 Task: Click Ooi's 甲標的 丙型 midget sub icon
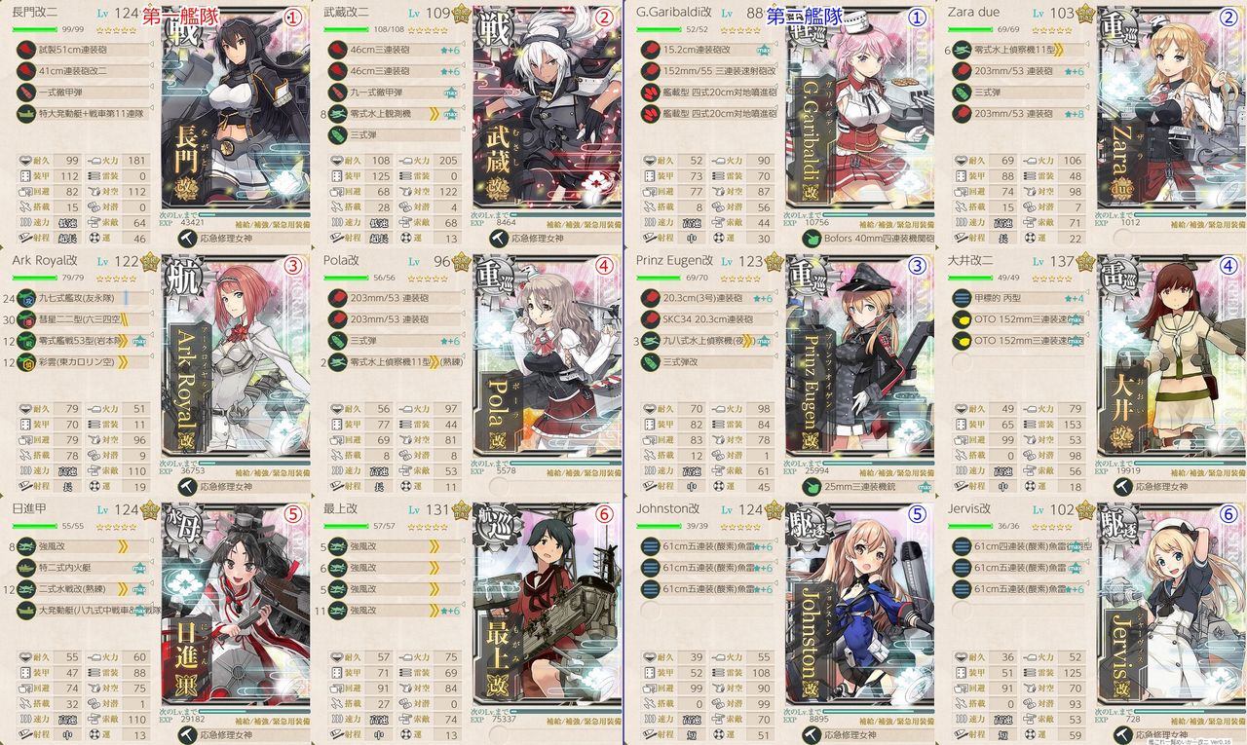(961, 296)
